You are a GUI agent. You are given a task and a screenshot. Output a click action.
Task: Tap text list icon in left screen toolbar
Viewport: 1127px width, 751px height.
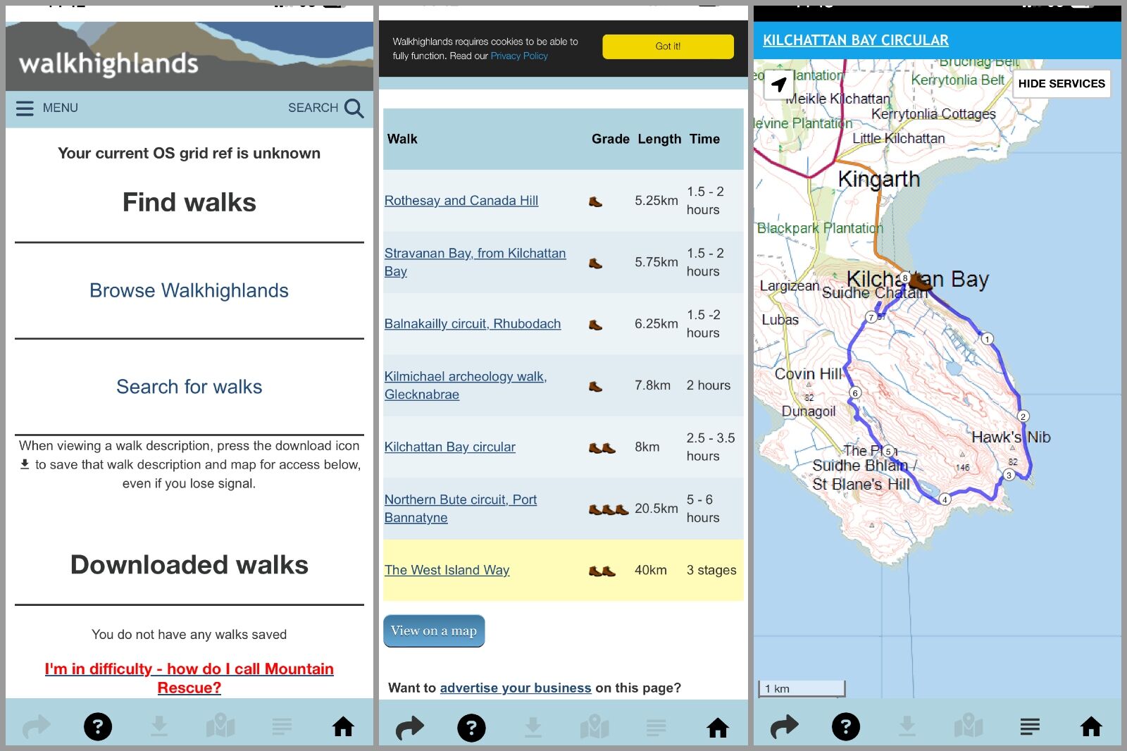tap(282, 726)
